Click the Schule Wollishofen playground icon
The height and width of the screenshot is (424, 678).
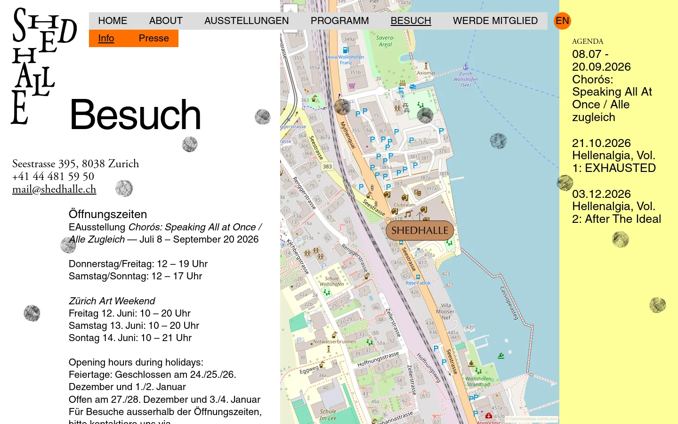pos(327,292)
